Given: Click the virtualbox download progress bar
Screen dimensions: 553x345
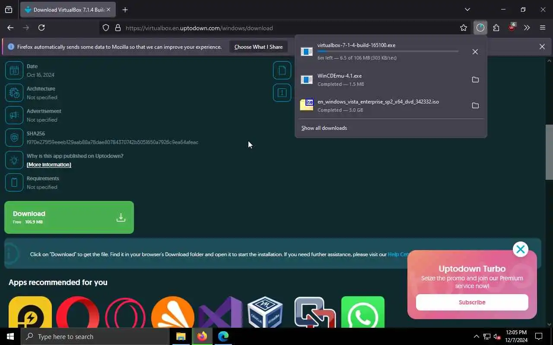Looking at the screenshot, I should click(388, 51).
